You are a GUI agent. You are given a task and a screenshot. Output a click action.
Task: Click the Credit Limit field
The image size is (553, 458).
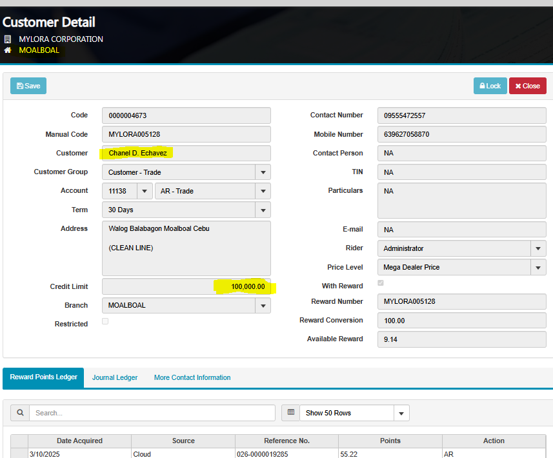coord(186,286)
